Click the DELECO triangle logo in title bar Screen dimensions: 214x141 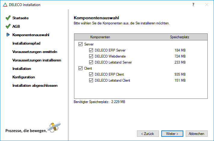[5, 5]
